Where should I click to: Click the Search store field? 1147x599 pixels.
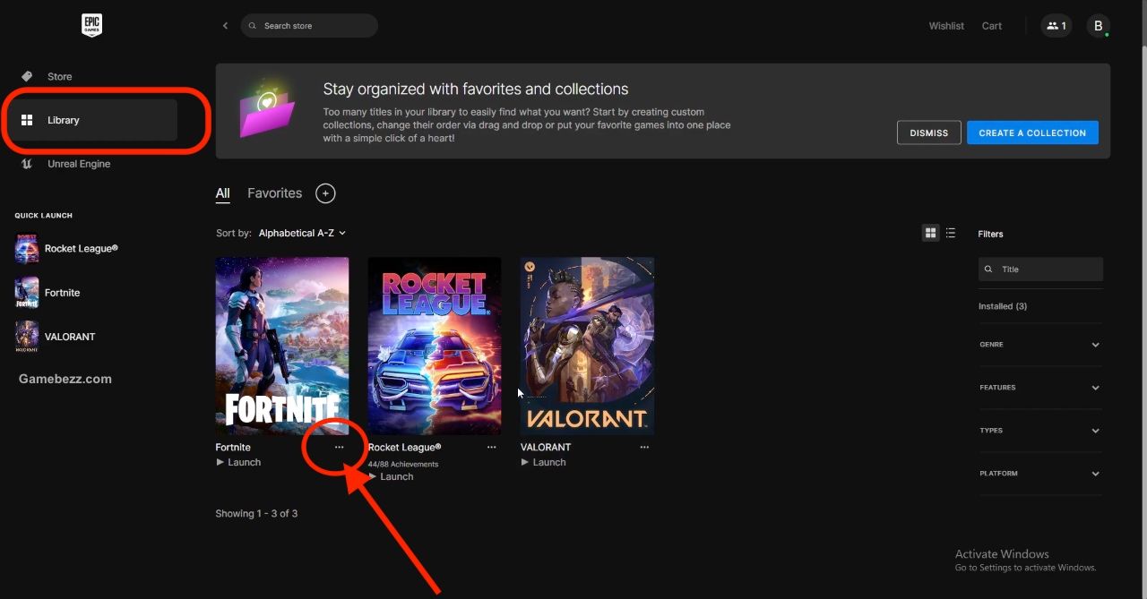309,26
